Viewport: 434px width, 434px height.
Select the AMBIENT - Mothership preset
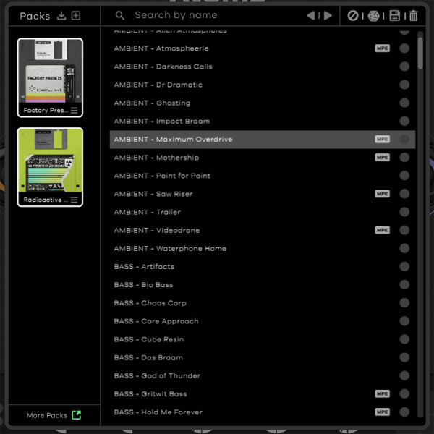pyautogui.click(x=156, y=158)
